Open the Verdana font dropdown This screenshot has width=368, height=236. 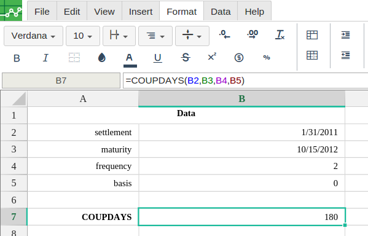[x=33, y=36]
